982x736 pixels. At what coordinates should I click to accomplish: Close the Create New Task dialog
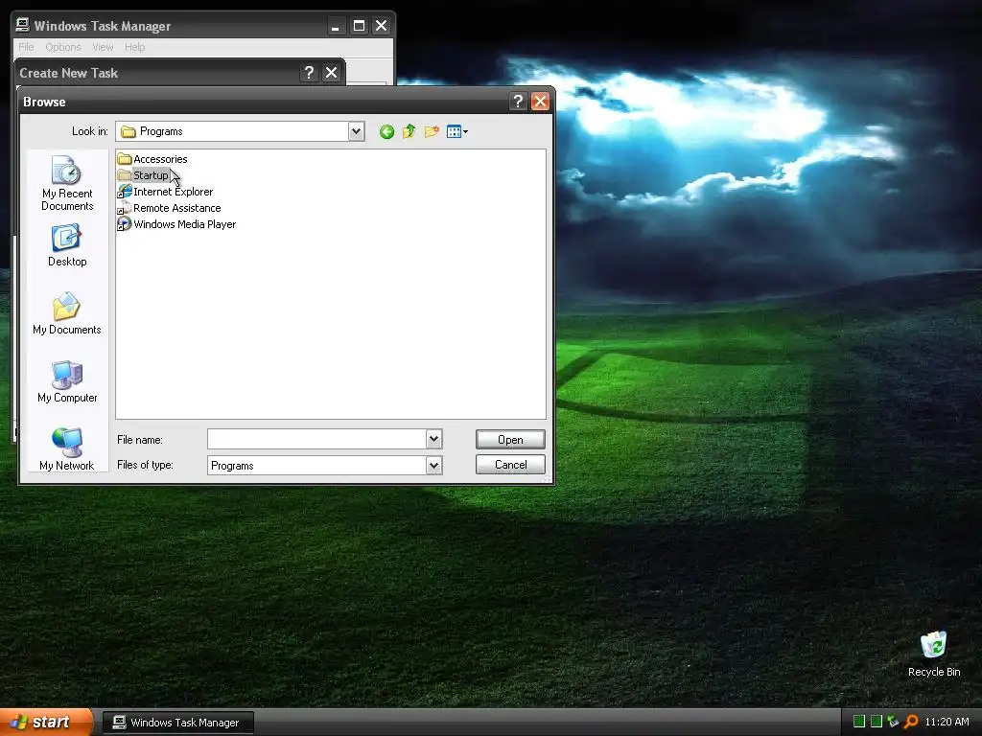pos(331,73)
